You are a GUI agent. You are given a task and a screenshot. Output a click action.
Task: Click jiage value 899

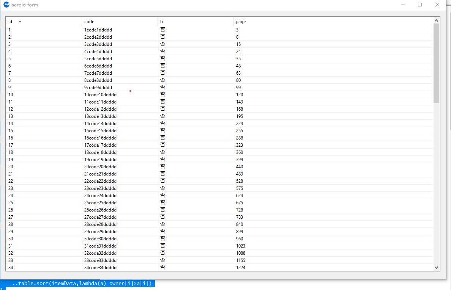(240, 231)
